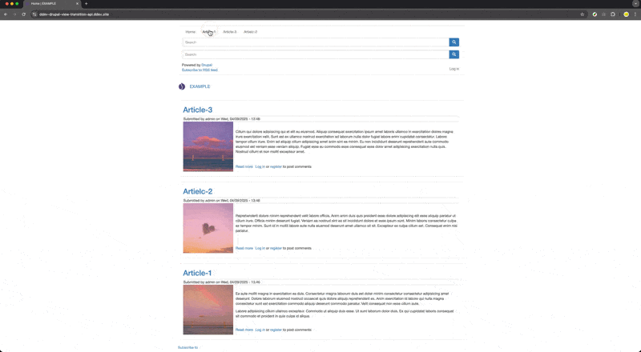This screenshot has height=352, width=641.
Task: Bookmark this page with the star icon
Action: coord(583,14)
